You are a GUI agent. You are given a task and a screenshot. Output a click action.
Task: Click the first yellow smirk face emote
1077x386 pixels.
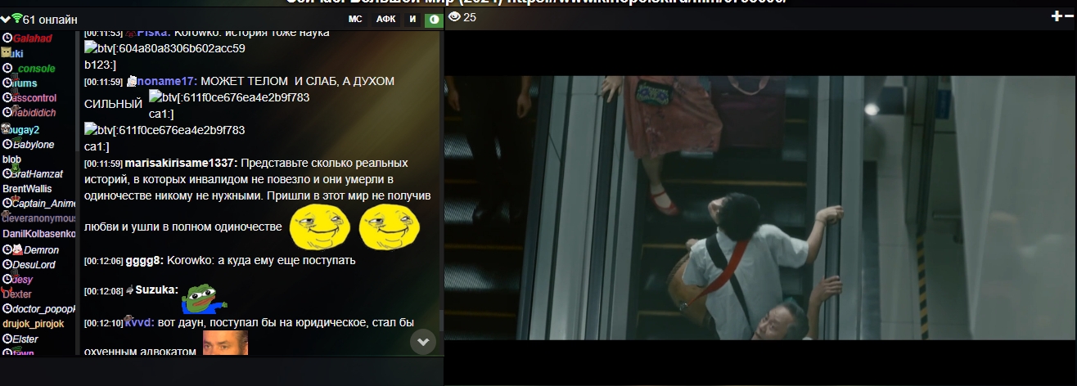(319, 228)
